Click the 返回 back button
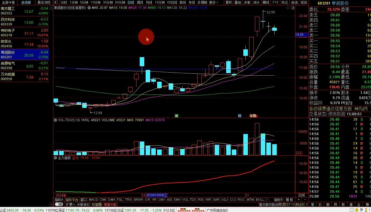 [304, 2]
